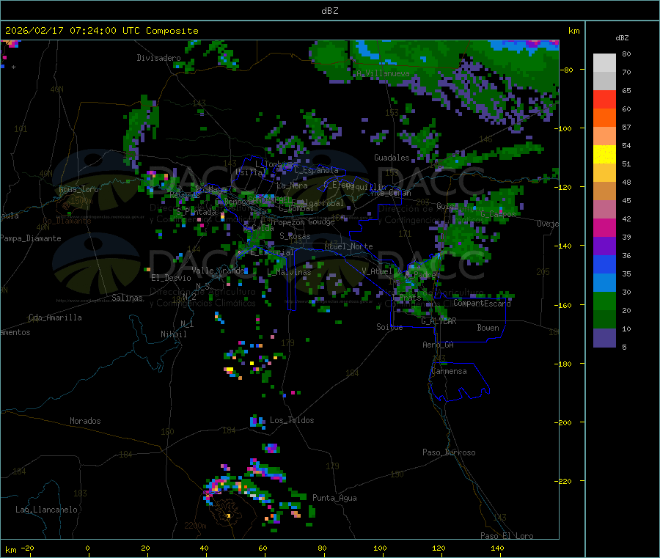Viewport: 660px width, 558px height.
Task: Select the 'C_Española' location label
Action: 316,170
